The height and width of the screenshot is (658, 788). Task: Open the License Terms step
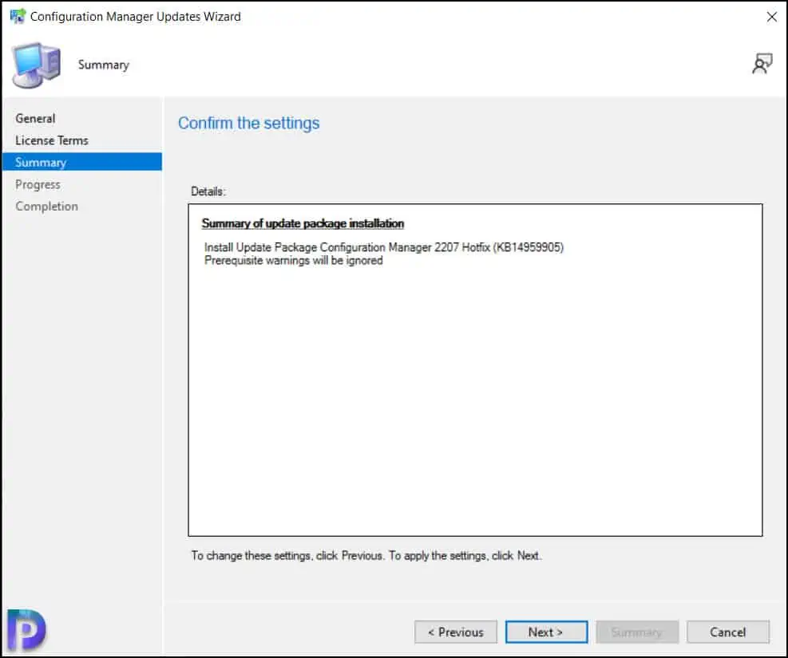tap(52, 140)
